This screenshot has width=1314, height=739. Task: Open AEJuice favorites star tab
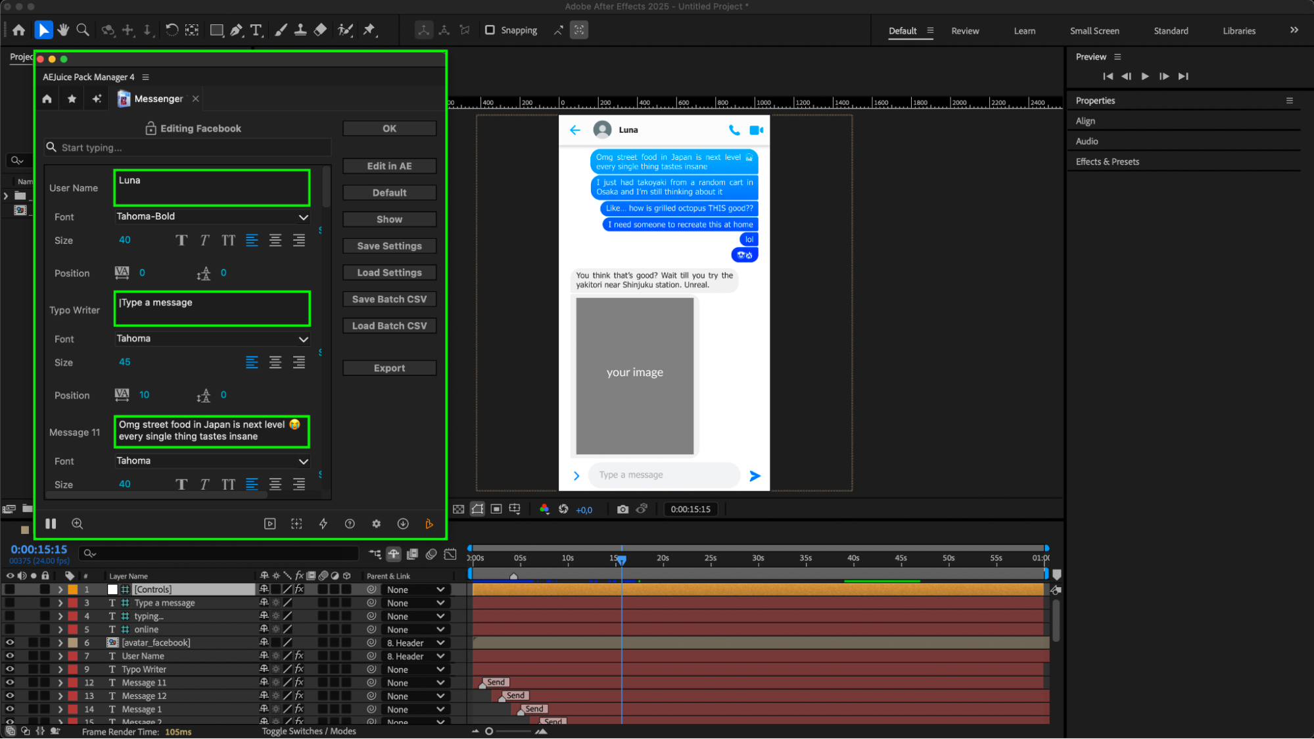coord(72,99)
